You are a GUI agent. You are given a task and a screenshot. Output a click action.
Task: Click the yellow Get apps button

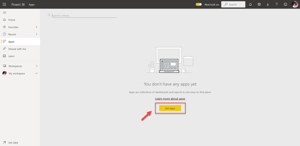pyautogui.click(x=170, y=108)
